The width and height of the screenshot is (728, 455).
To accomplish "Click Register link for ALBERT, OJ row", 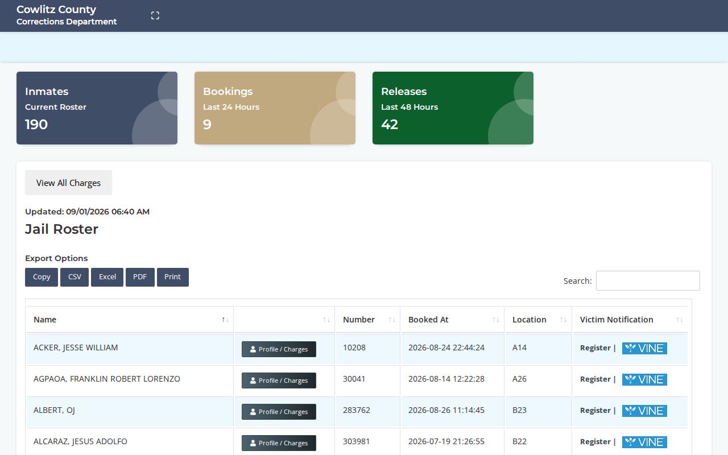I will coord(595,411).
